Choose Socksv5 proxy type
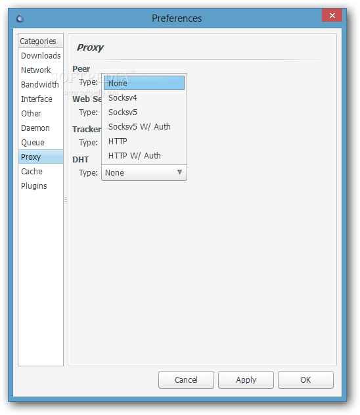This screenshot has width=360, height=415. (x=144, y=112)
